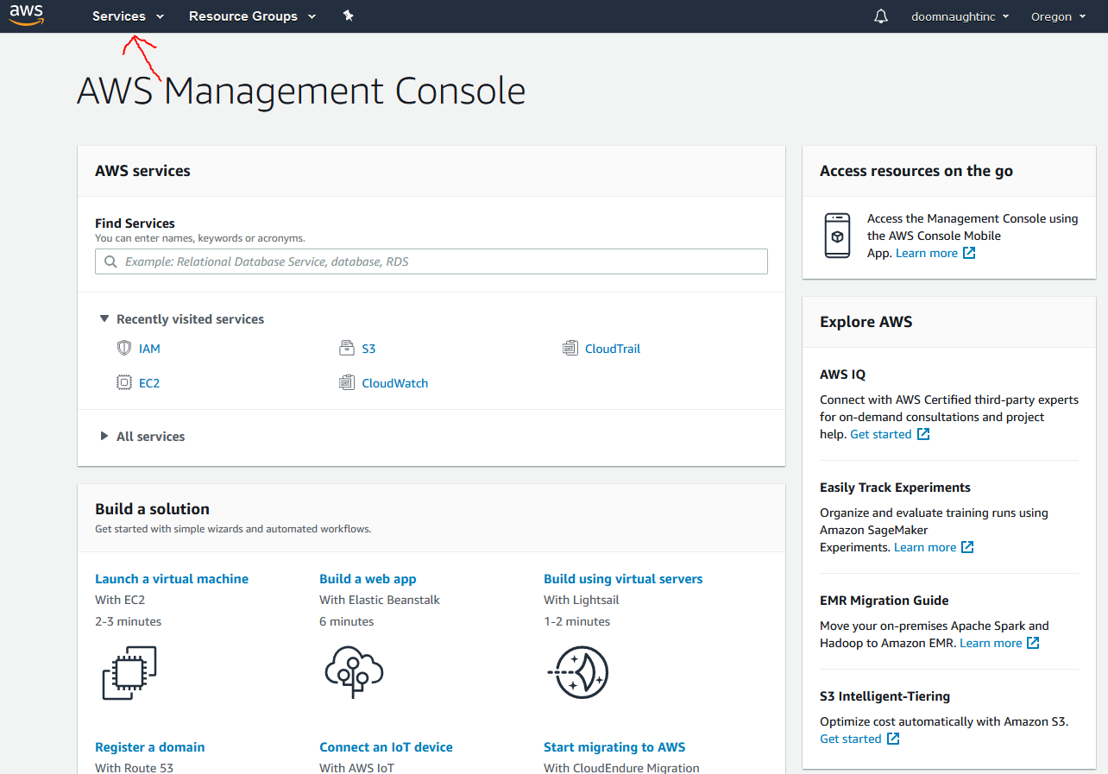Click Start migrating to AWS link
Screen dimensions: 1108x774
click(x=614, y=747)
